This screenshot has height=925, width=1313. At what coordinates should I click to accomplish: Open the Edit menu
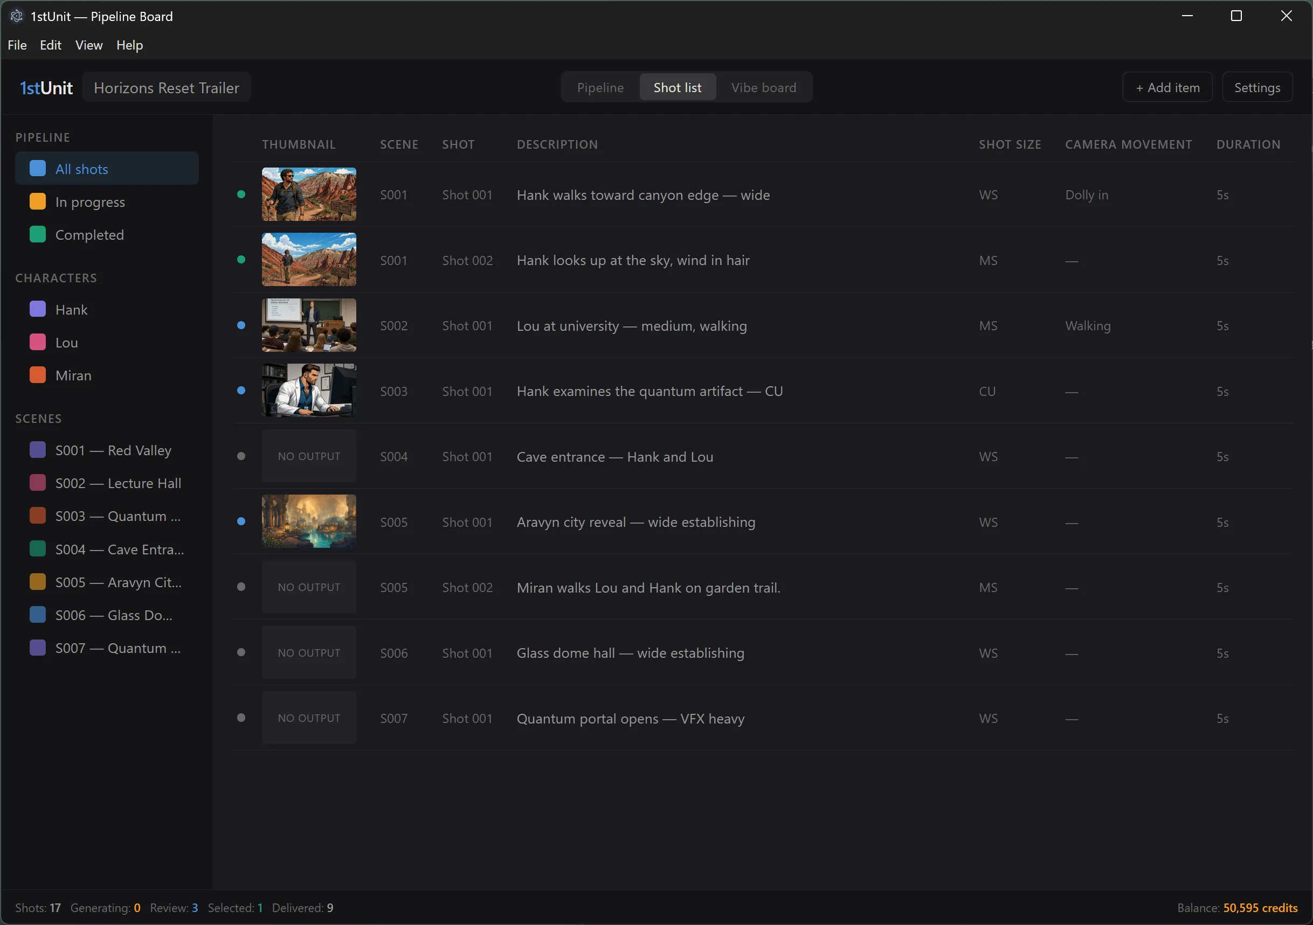click(50, 45)
